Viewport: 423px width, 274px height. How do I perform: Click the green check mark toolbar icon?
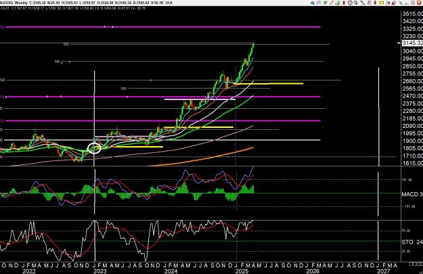point(325,3)
